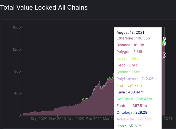176x129 pixels.
Task: Click the Polygon 5.66b value line
Action: tap(130, 52)
